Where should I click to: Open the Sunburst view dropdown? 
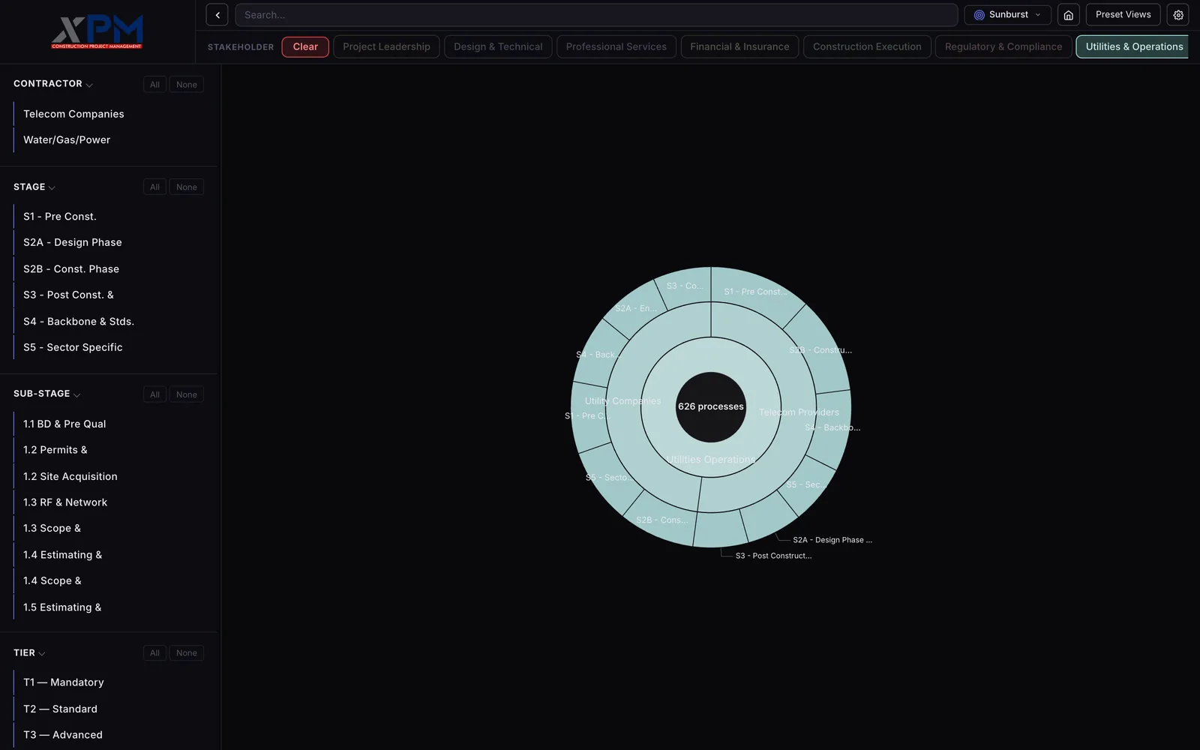pyautogui.click(x=1007, y=15)
